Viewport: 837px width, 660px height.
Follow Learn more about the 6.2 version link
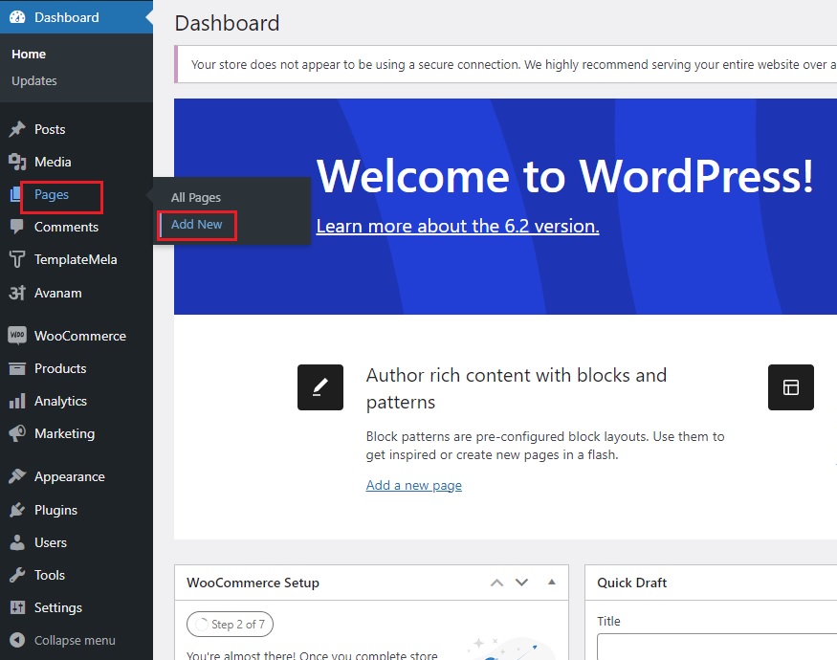[457, 226]
